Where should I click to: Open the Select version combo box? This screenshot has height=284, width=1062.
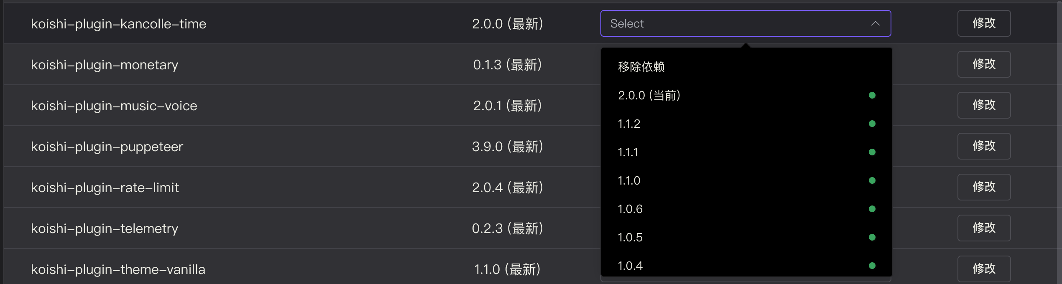tap(745, 23)
